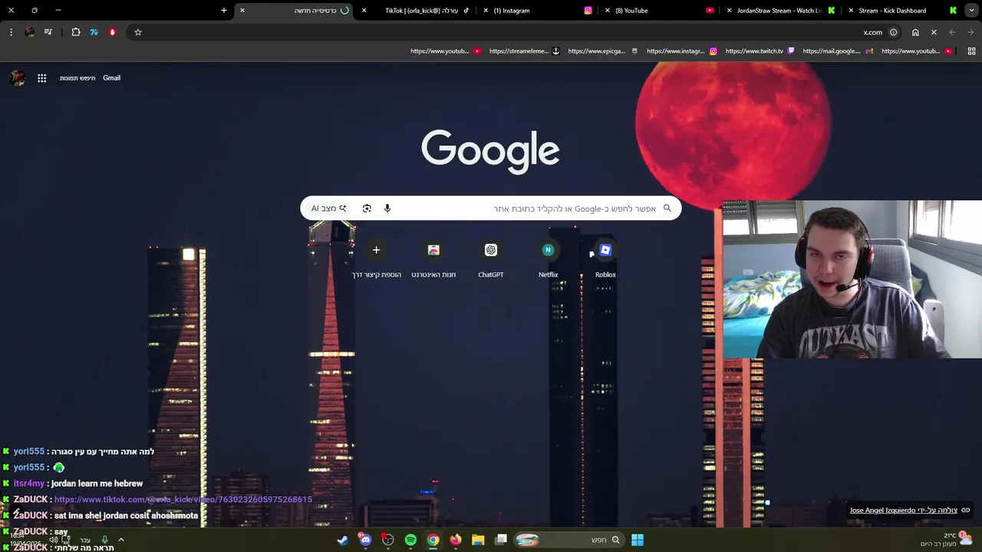Show bookmark tab groups grid icon
The image size is (982, 552).
pyautogui.click(x=971, y=51)
